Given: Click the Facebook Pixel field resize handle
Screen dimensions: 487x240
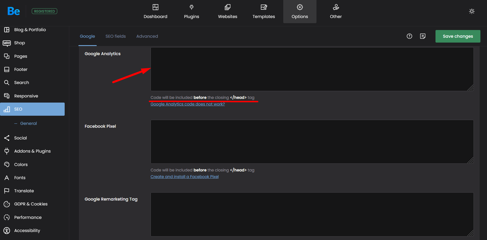Looking at the screenshot, I should pyautogui.click(x=470, y=161).
